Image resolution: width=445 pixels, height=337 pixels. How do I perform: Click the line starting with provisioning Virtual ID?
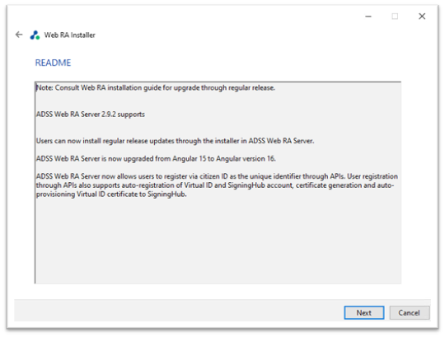click(x=111, y=194)
